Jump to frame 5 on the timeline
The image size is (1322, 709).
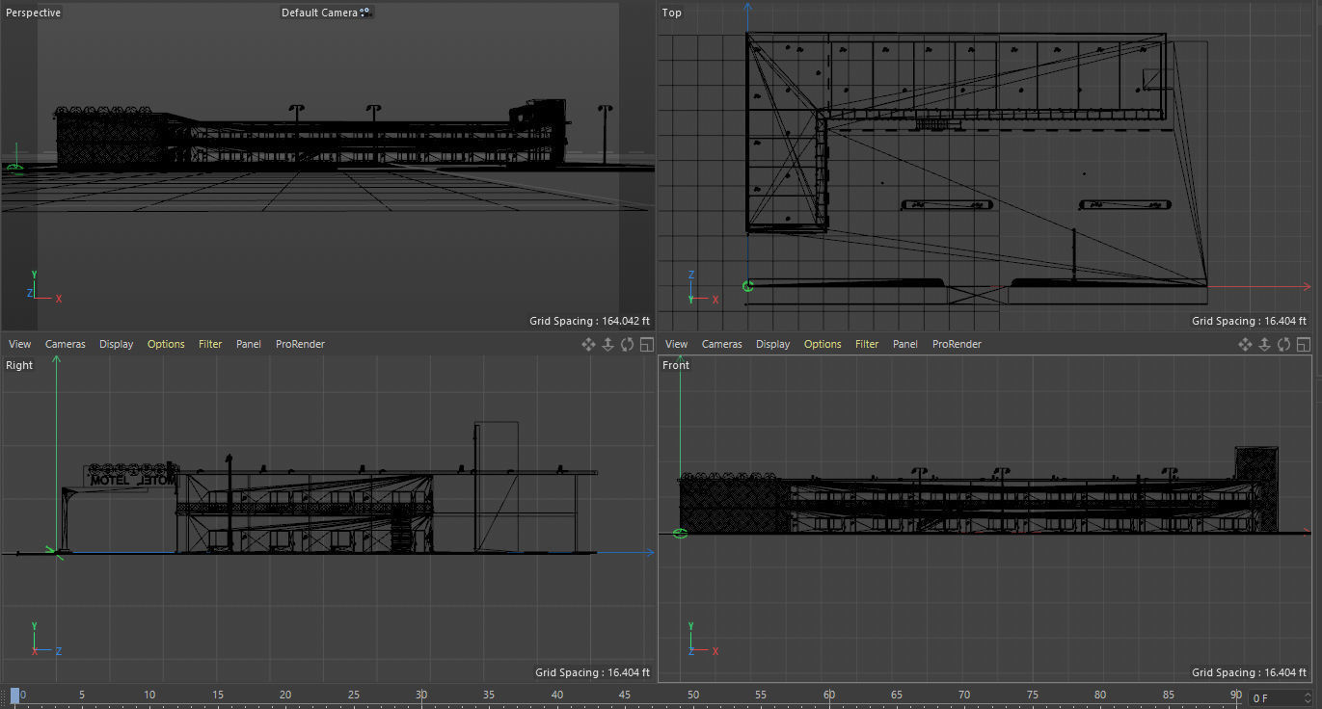click(x=82, y=696)
